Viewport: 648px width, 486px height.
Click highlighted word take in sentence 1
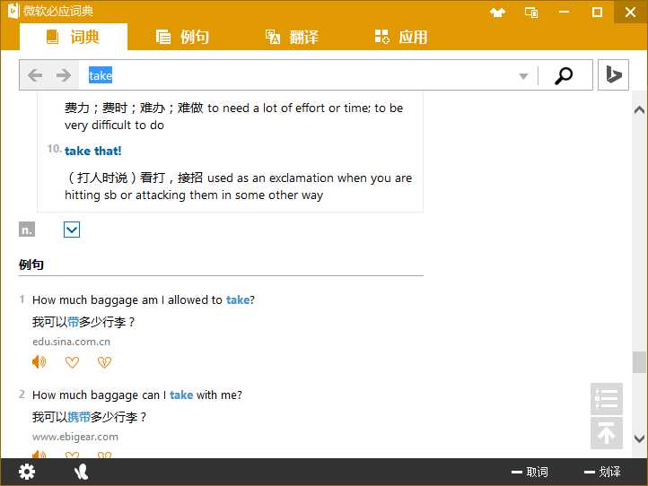tap(238, 299)
